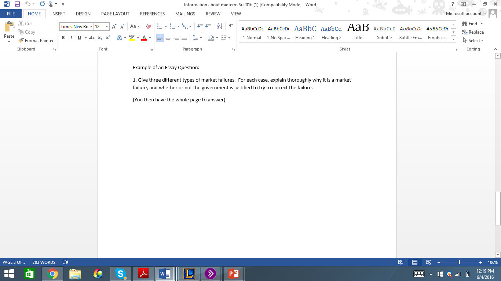Align text to the right

click(176, 38)
